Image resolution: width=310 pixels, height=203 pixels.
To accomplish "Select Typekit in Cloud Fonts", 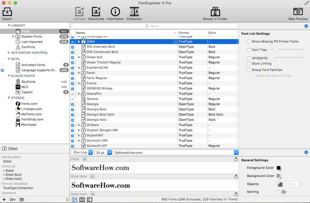I will (x=27, y=92).
